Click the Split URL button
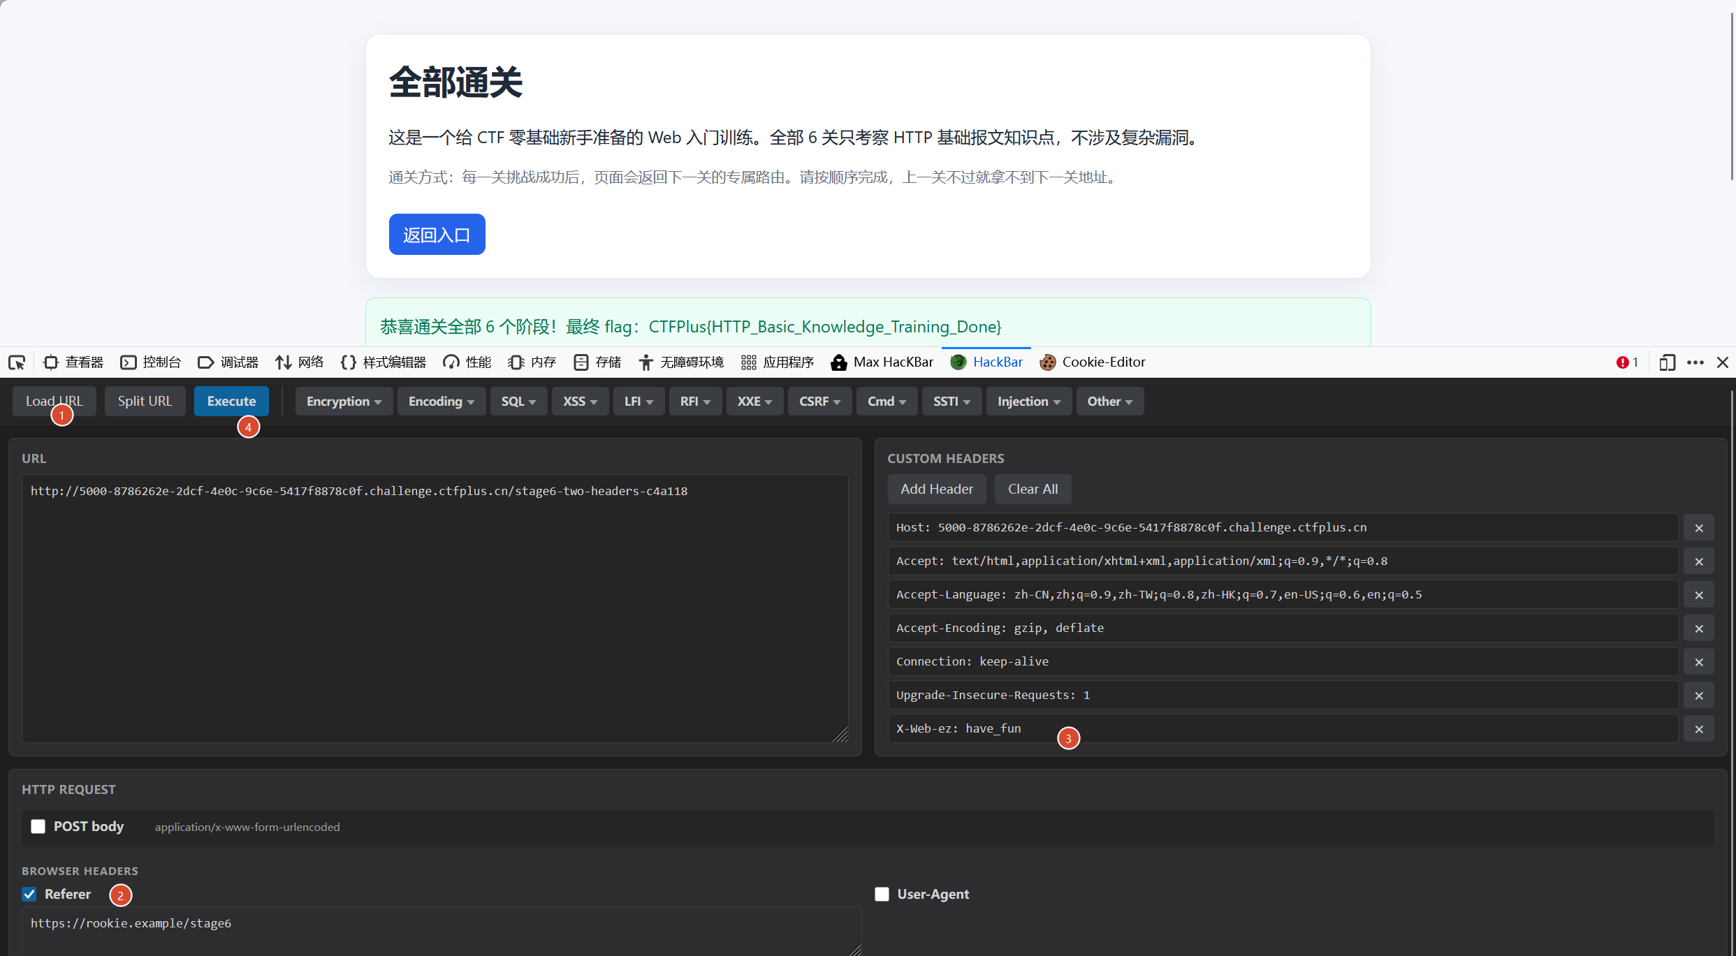This screenshot has width=1736, height=956. tap(145, 402)
